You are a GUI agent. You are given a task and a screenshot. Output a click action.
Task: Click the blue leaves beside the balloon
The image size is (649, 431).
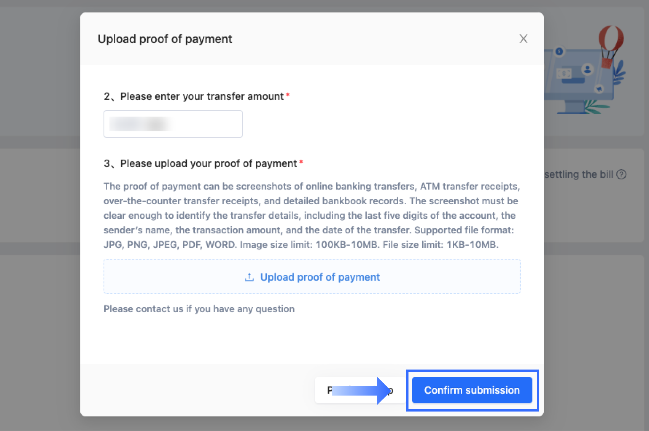pos(620,73)
